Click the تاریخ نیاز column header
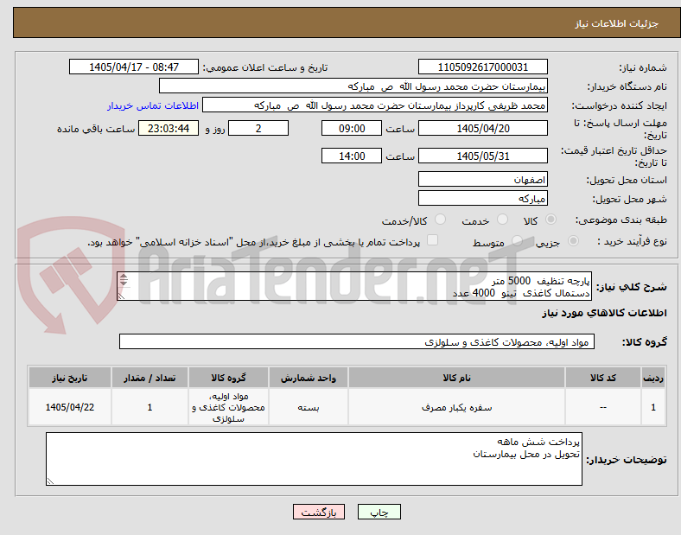The width and height of the screenshot is (681, 535). pos(70,378)
